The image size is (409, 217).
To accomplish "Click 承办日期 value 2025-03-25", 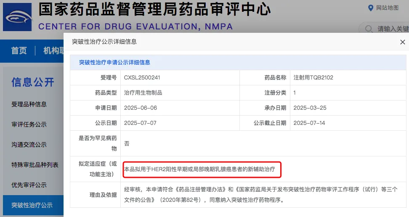I will coord(310,108).
